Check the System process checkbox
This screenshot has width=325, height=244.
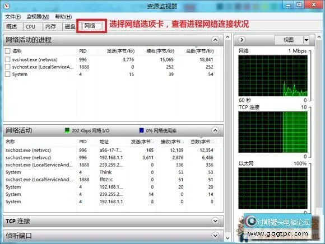point(7,74)
